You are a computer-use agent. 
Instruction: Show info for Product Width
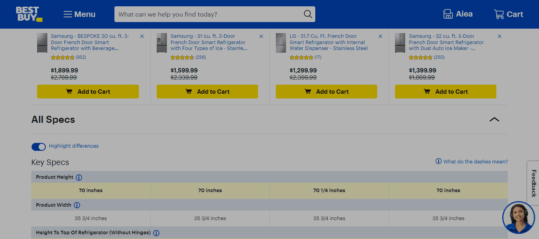(77, 205)
